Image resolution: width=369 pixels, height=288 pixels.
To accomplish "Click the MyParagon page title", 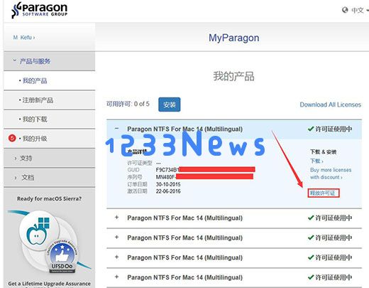I will click(233, 38).
